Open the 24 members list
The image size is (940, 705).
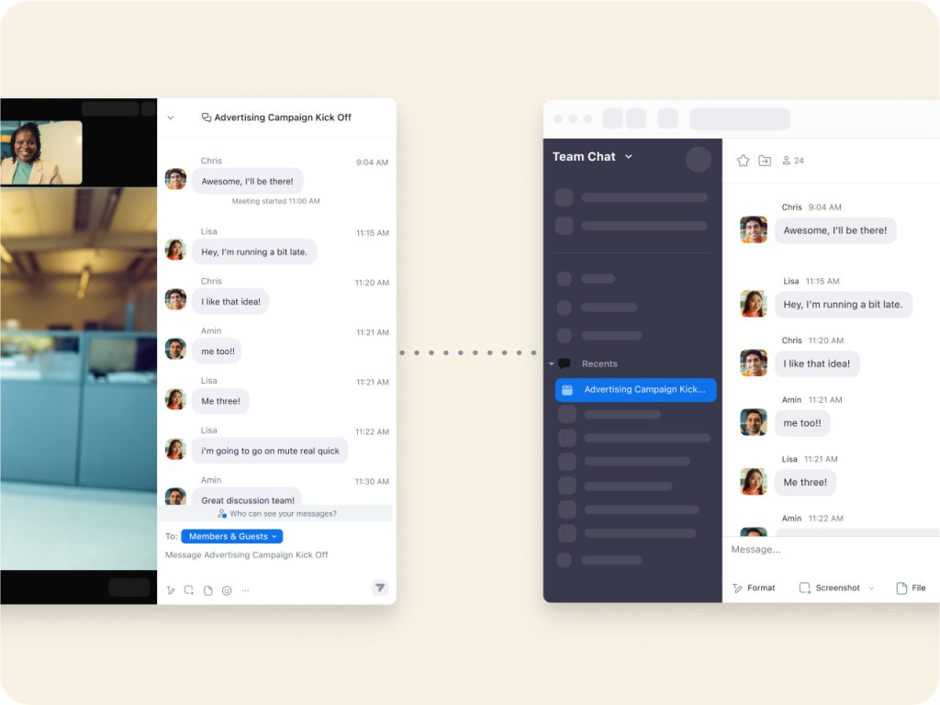coord(792,161)
